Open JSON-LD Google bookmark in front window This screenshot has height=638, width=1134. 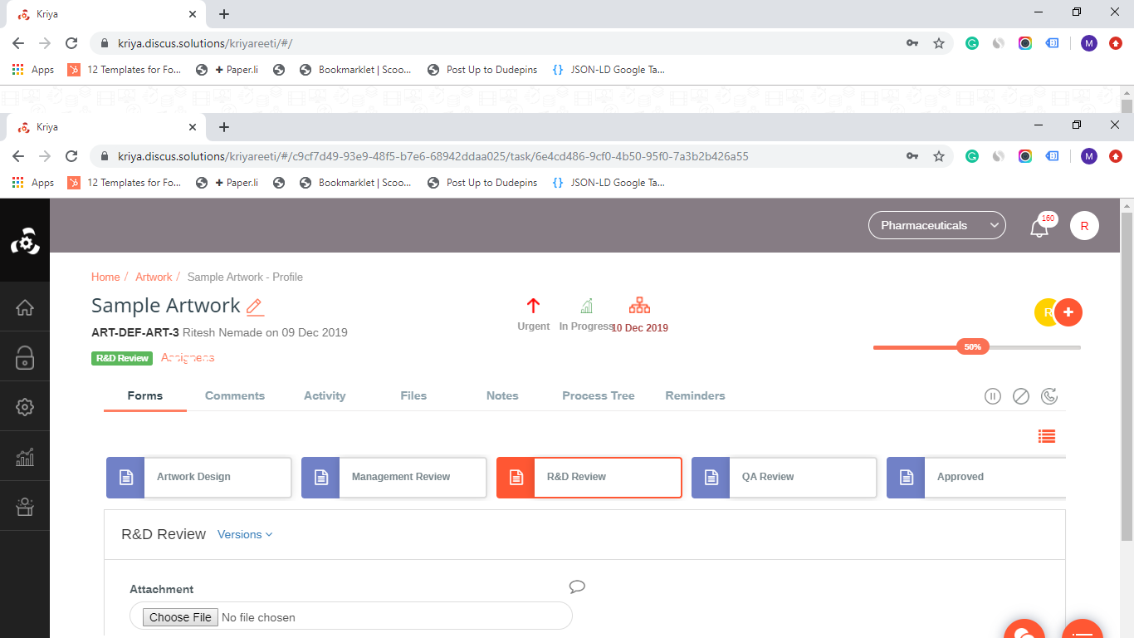[609, 183]
